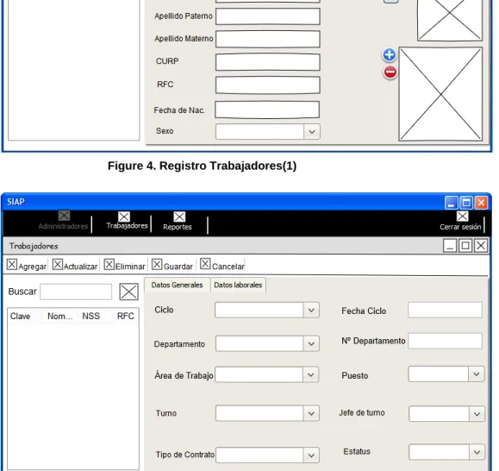The width and height of the screenshot is (499, 471).
Task: Click the Fecha Ciclo input field
Action: [445, 311]
